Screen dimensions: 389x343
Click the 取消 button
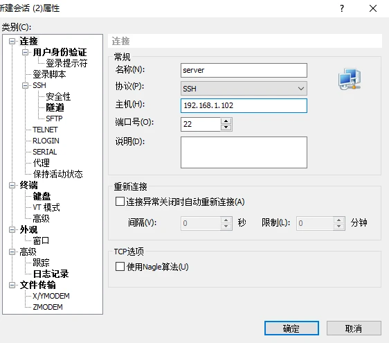point(354,328)
